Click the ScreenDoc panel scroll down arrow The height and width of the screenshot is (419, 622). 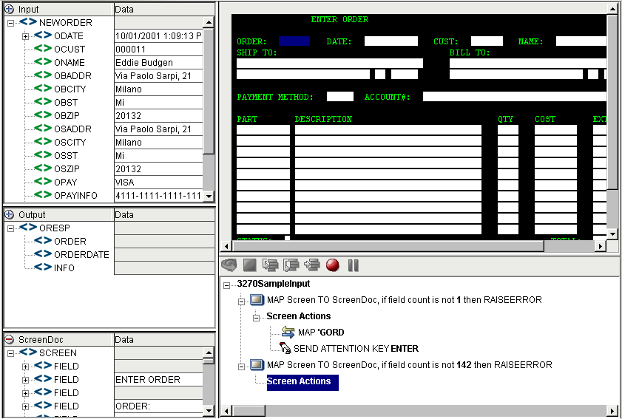pyautogui.click(x=209, y=411)
